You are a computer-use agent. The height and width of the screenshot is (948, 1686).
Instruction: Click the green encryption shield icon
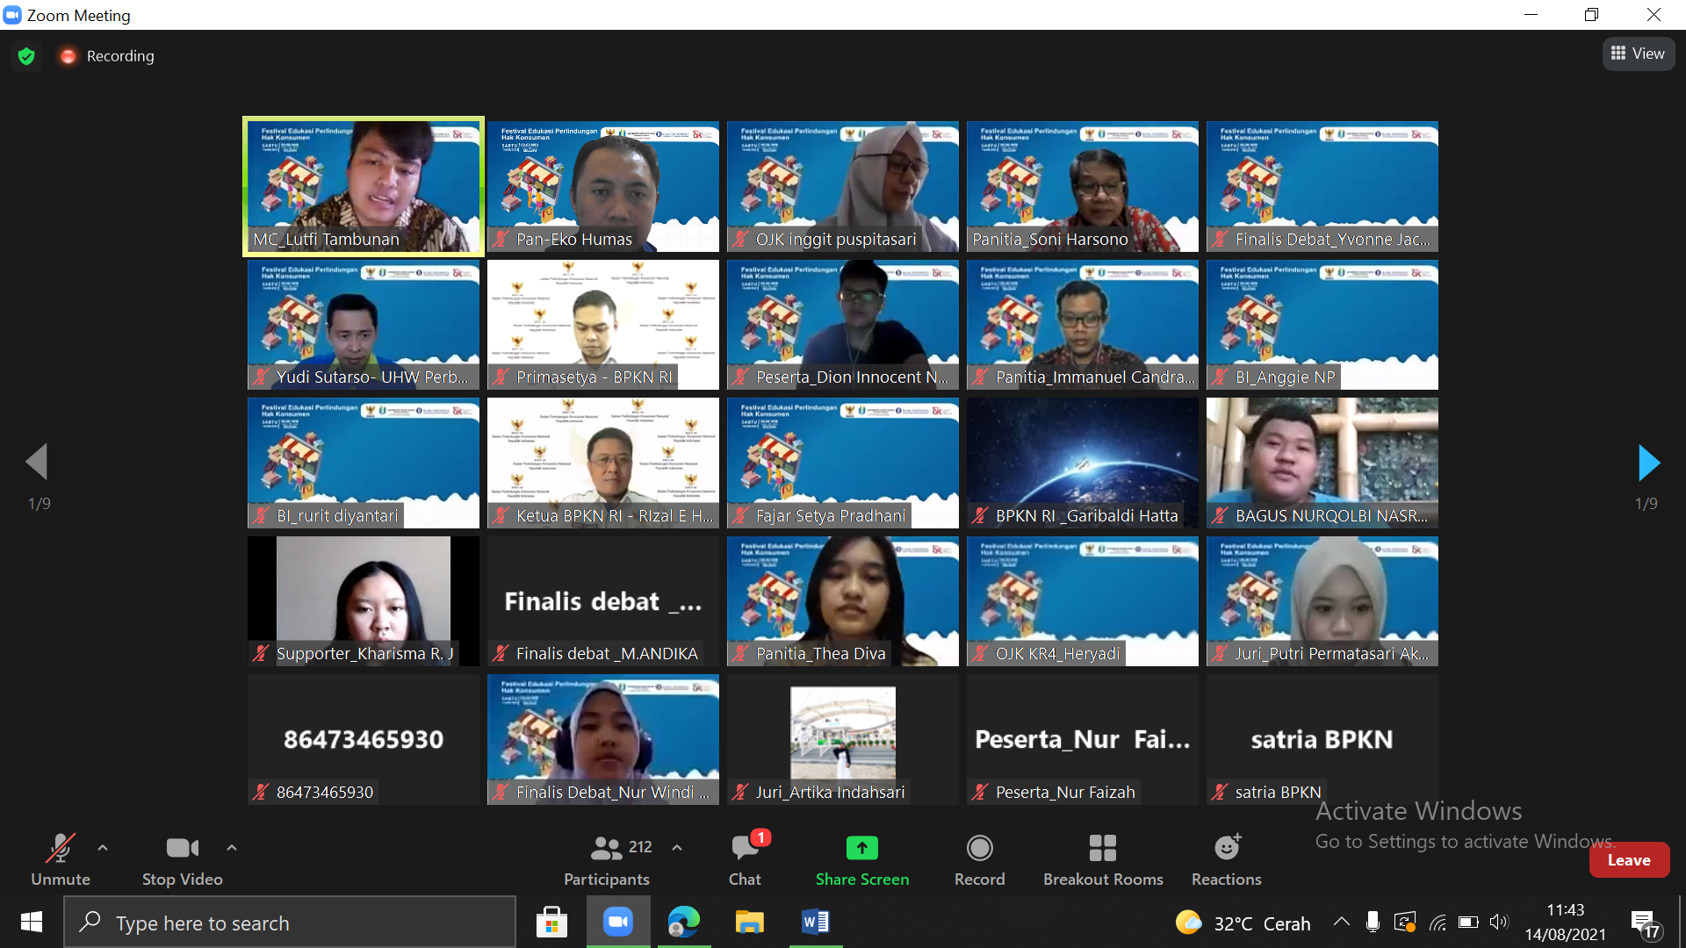click(26, 56)
